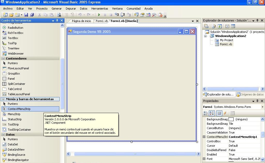
Task: Click the Find in Files binoculars icon
Action: [59, 15]
